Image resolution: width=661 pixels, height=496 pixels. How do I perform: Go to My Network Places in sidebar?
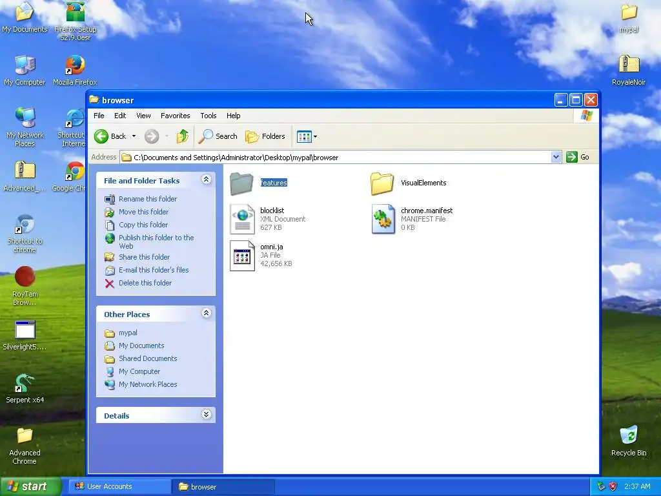(x=148, y=384)
